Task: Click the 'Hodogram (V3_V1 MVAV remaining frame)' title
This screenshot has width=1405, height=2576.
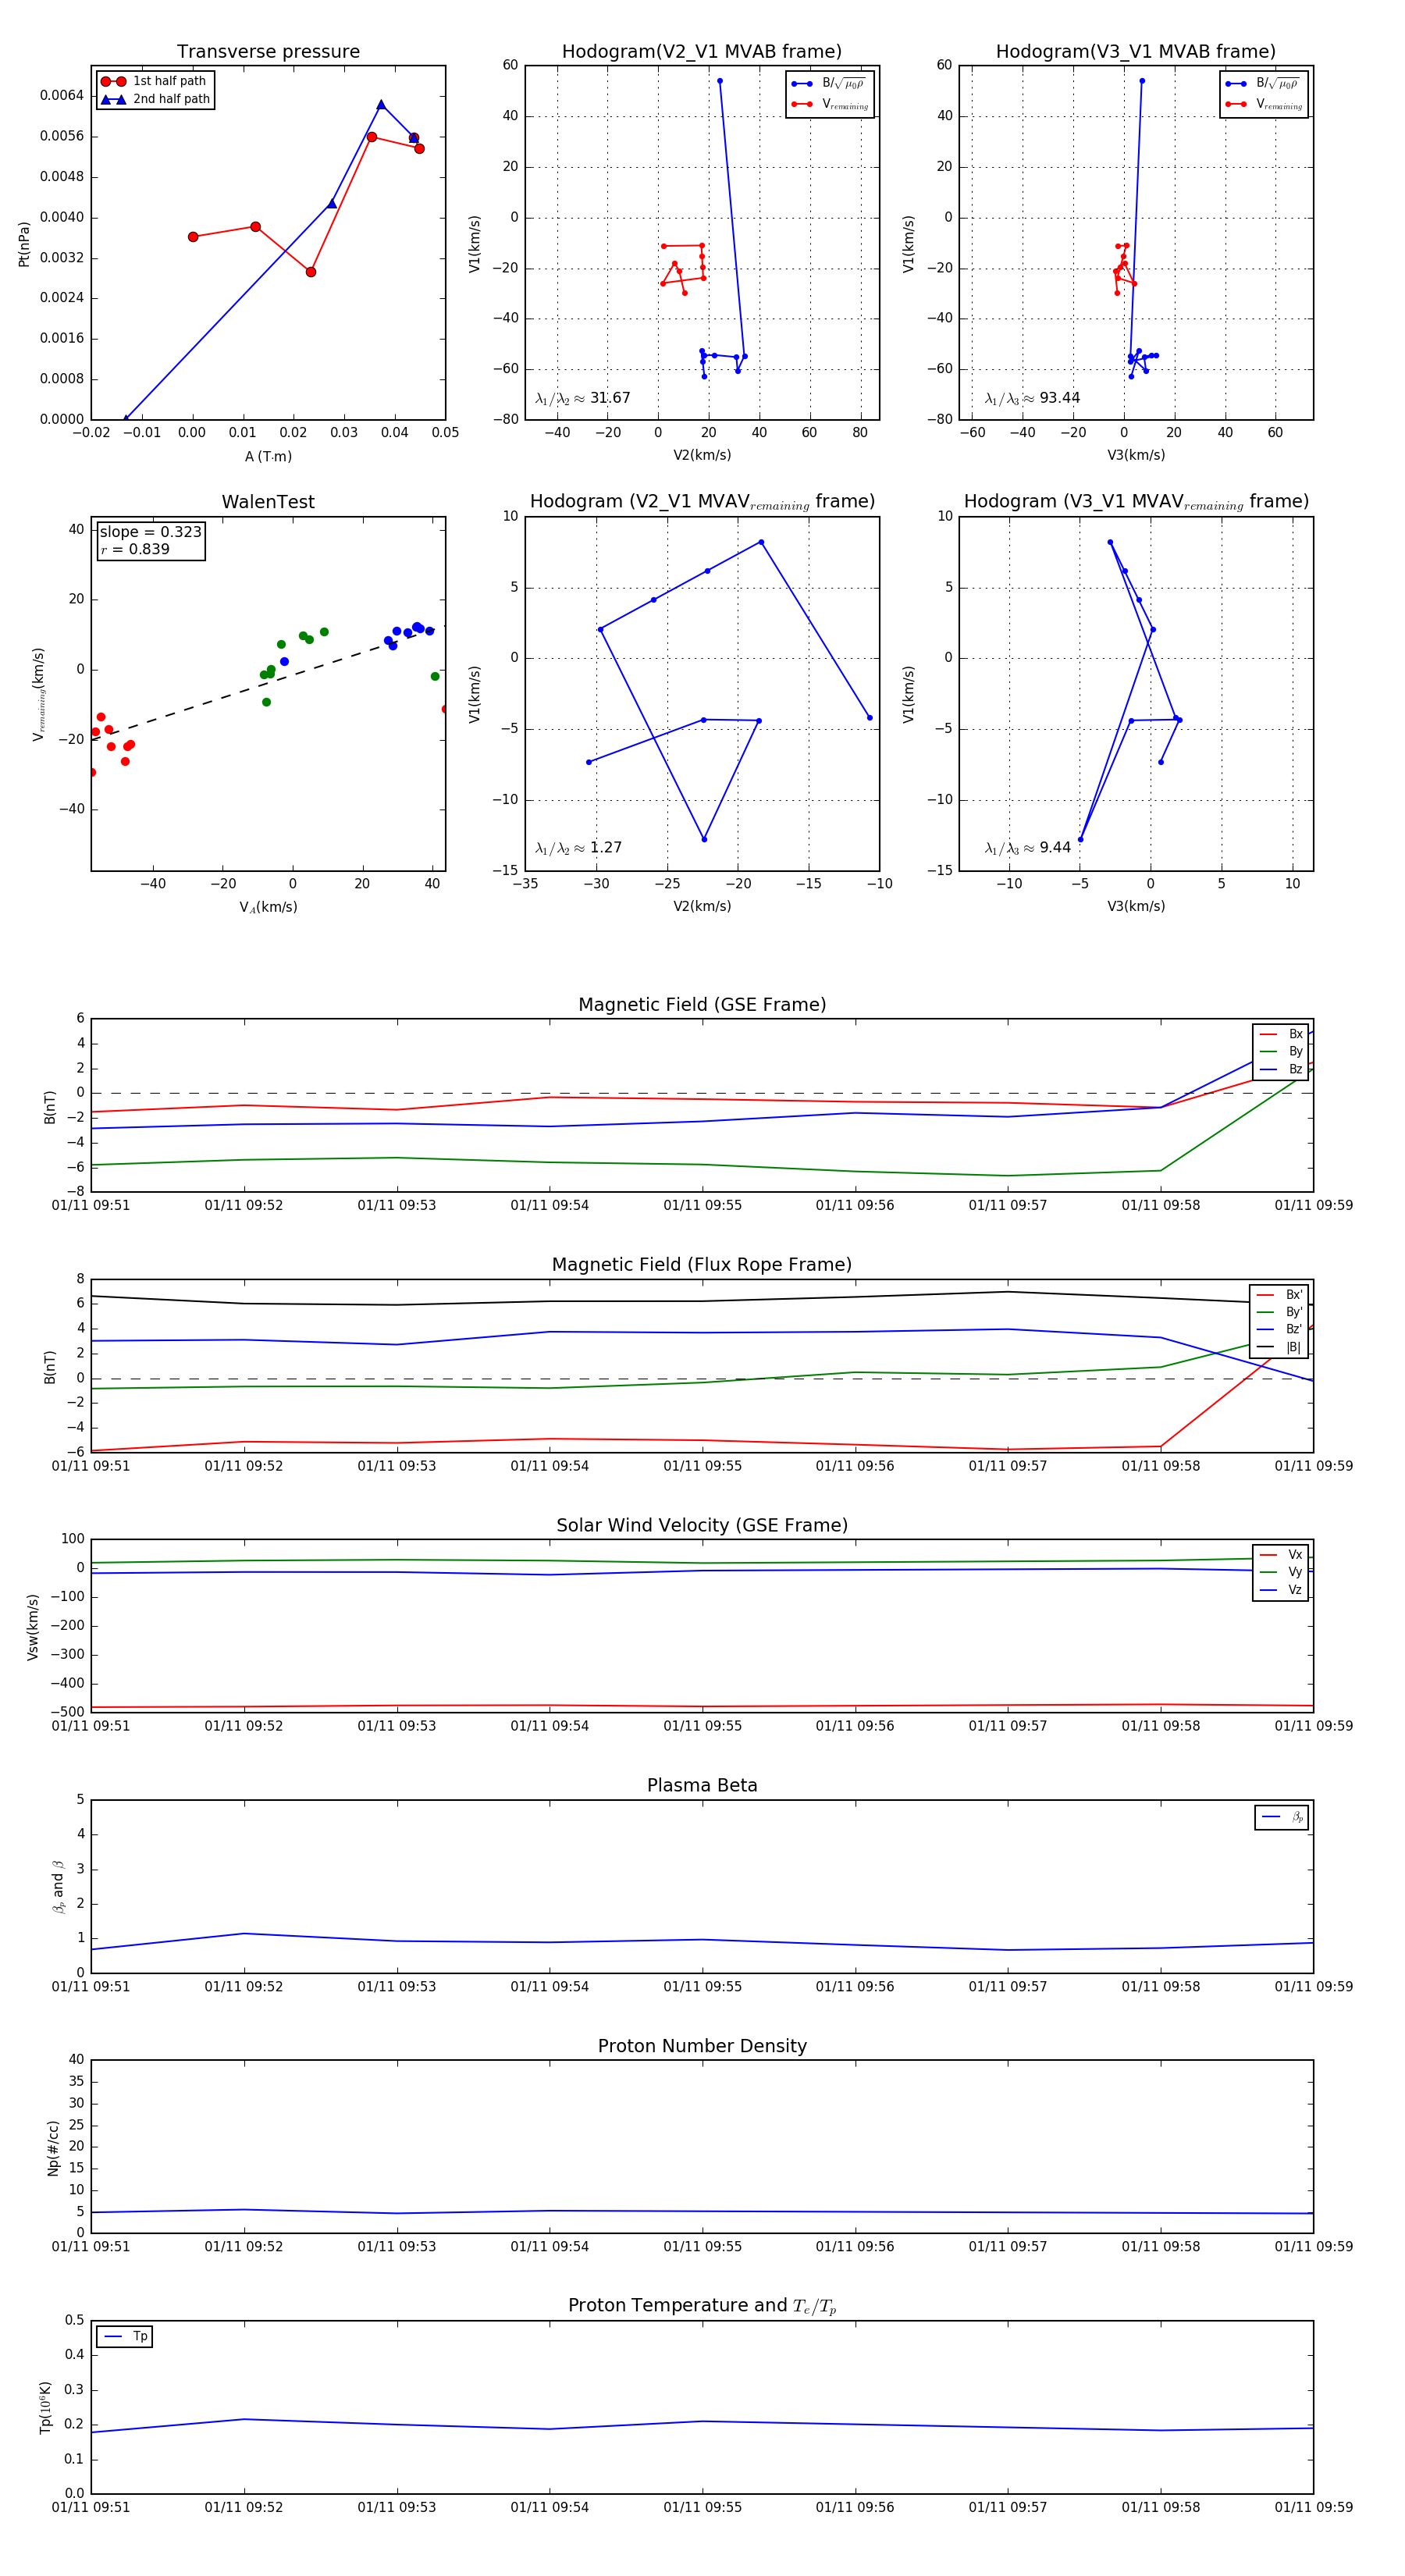Action: coord(1136,502)
